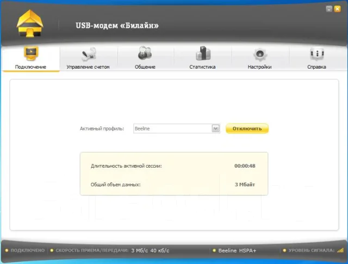Open the Статистика bar chart icon
Viewport: 348px width, 264px height.
click(203, 53)
